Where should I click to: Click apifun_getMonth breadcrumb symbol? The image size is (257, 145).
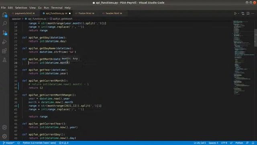(63, 19)
